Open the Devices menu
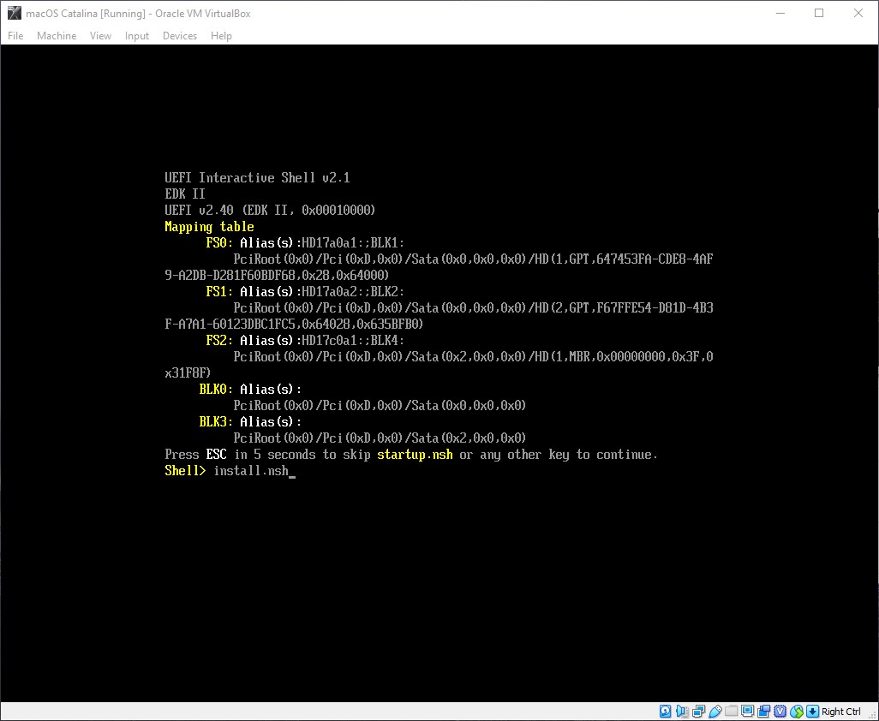This screenshot has width=879, height=721. (x=180, y=36)
